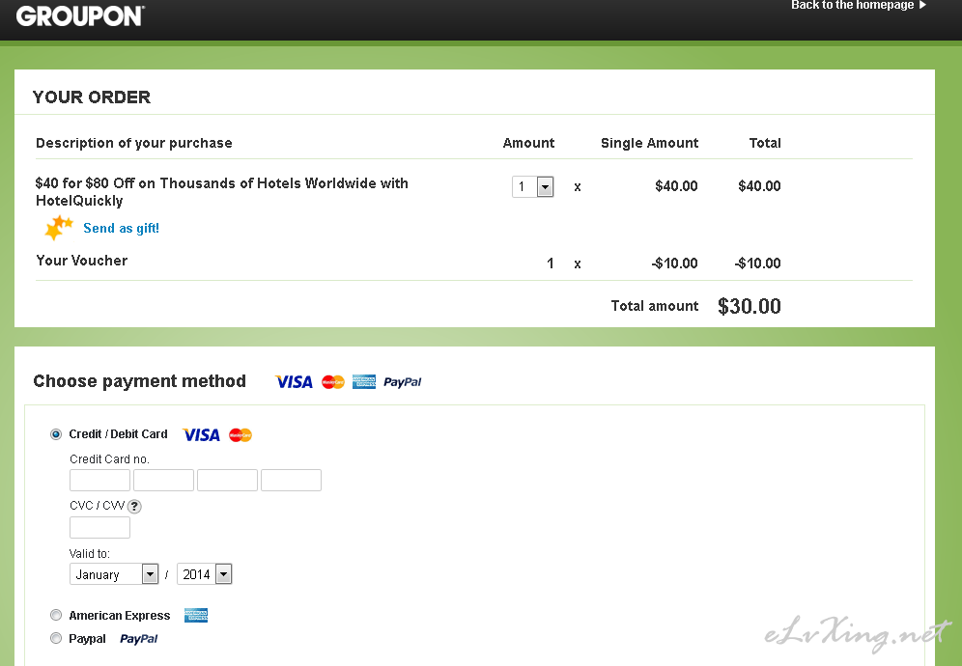Focus the fourth credit card number field

point(292,480)
